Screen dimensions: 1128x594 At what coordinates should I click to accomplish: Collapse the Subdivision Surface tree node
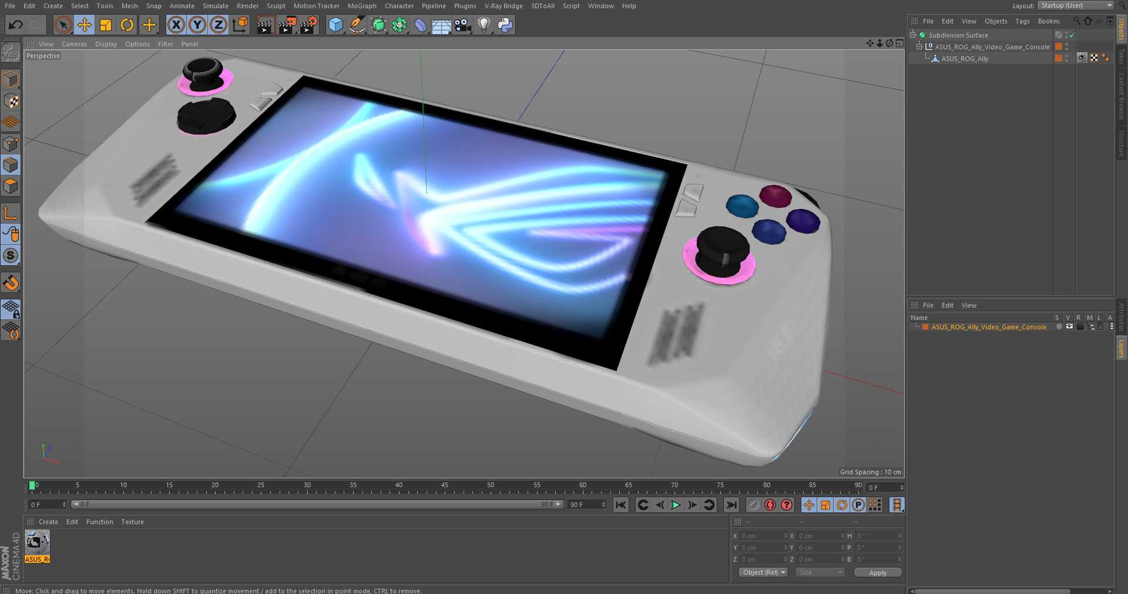[x=913, y=35]
